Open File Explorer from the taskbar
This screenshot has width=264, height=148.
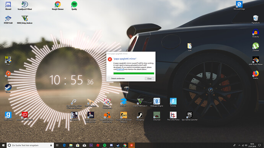71,145
